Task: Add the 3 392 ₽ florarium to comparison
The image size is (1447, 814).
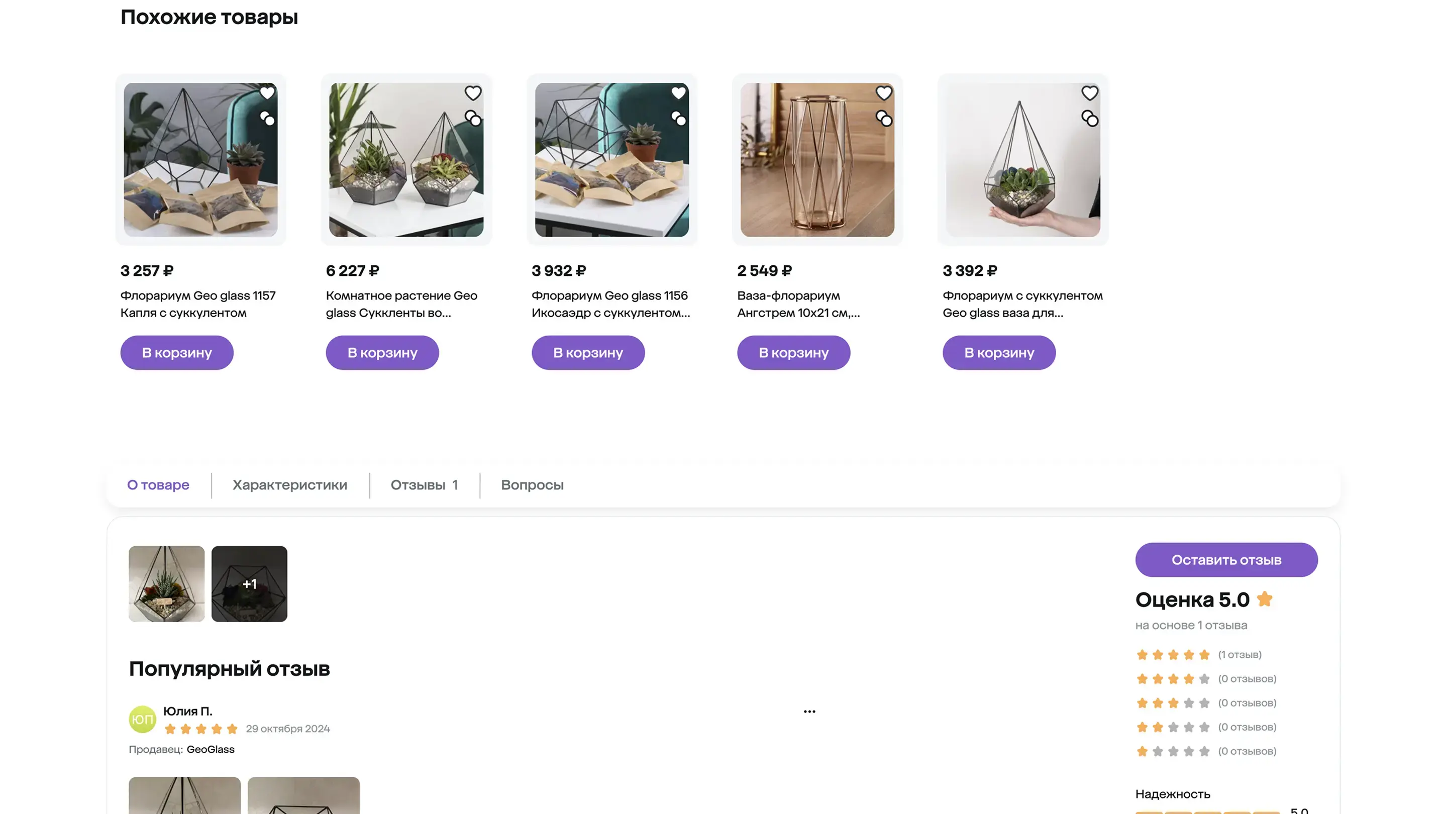Action: click(x=1090, y=119)
